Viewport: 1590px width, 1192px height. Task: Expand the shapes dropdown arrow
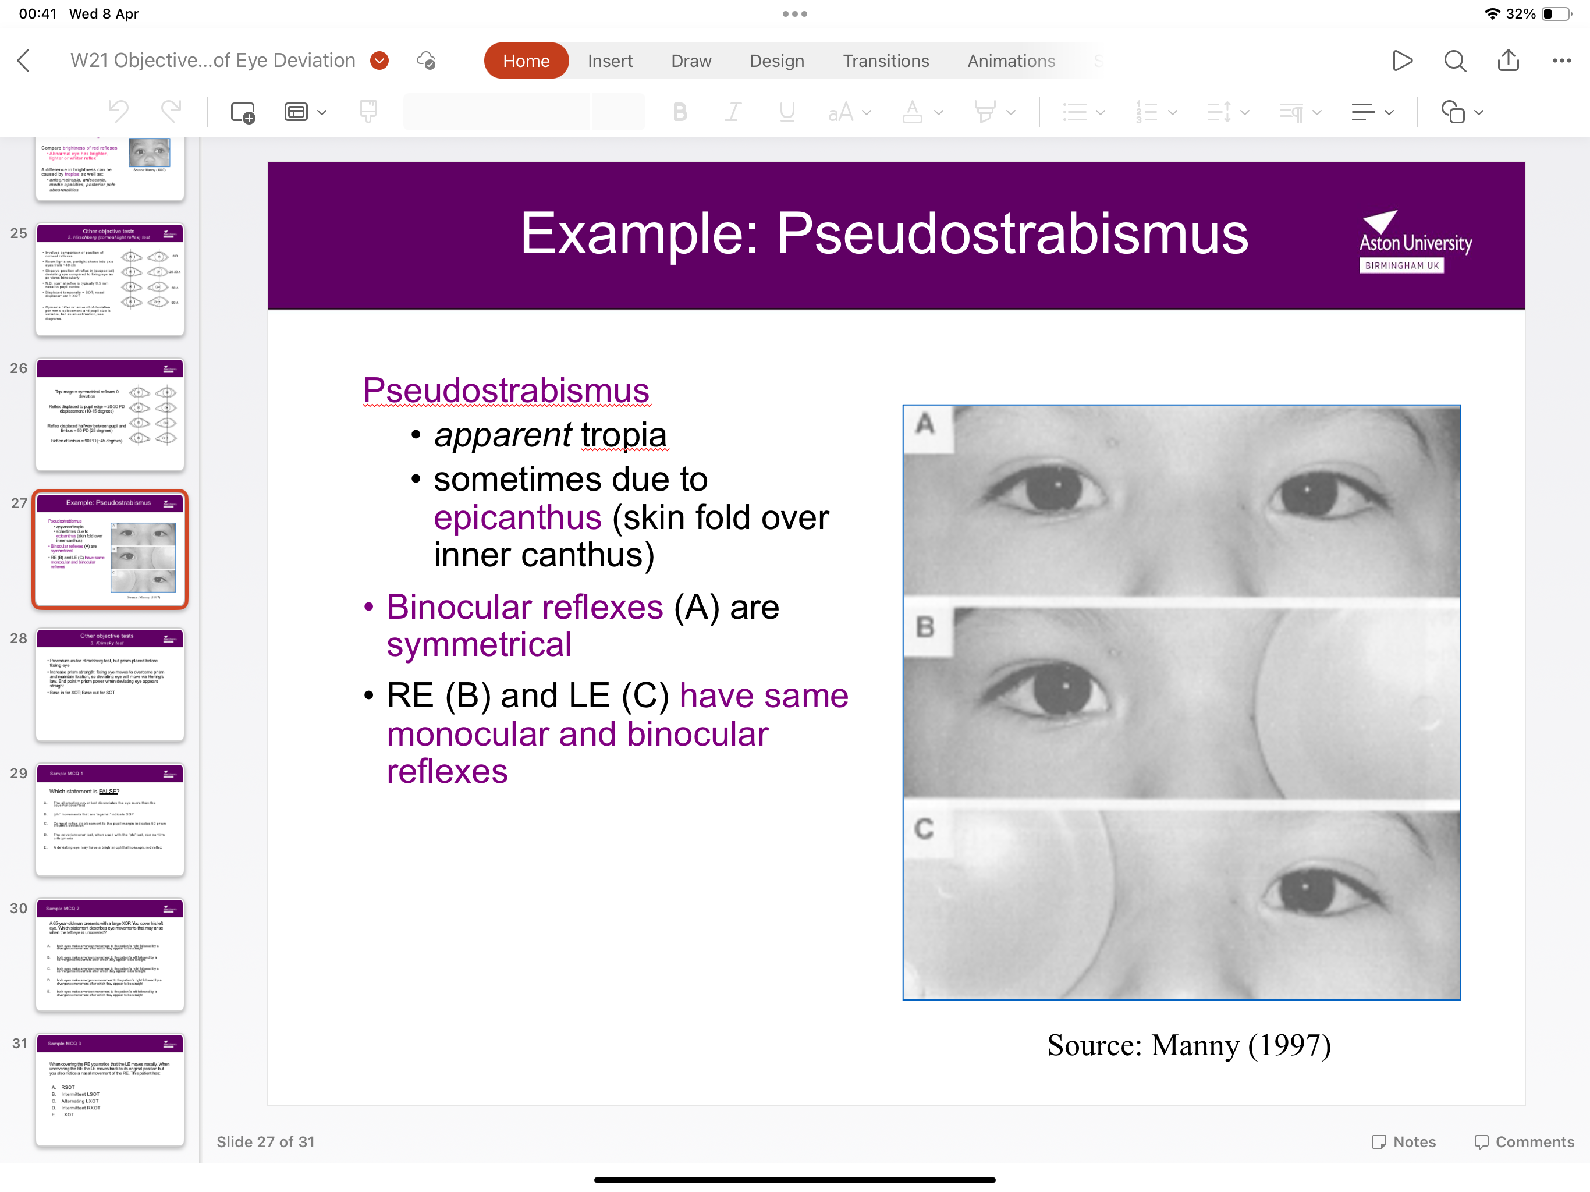[1479, 112]
